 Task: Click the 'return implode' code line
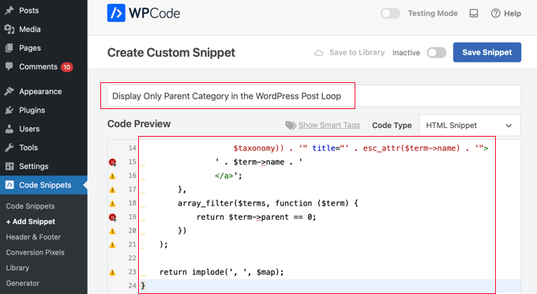pos(222,273)
